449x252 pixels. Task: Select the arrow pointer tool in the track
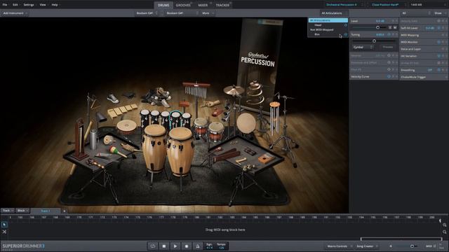click(4, 225)
